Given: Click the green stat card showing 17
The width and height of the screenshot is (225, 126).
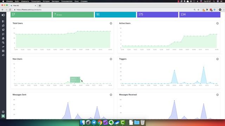Looking at the screenshot, I should coord(31,15).
